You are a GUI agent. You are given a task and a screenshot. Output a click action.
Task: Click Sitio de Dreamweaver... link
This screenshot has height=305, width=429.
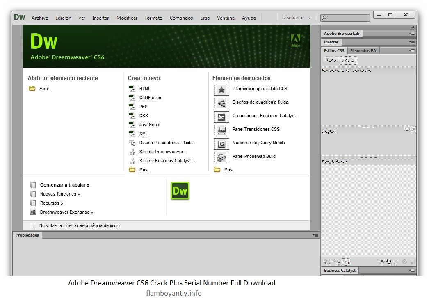163,152
